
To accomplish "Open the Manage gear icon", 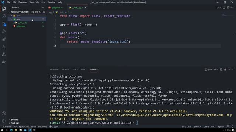I will point(4,121).
